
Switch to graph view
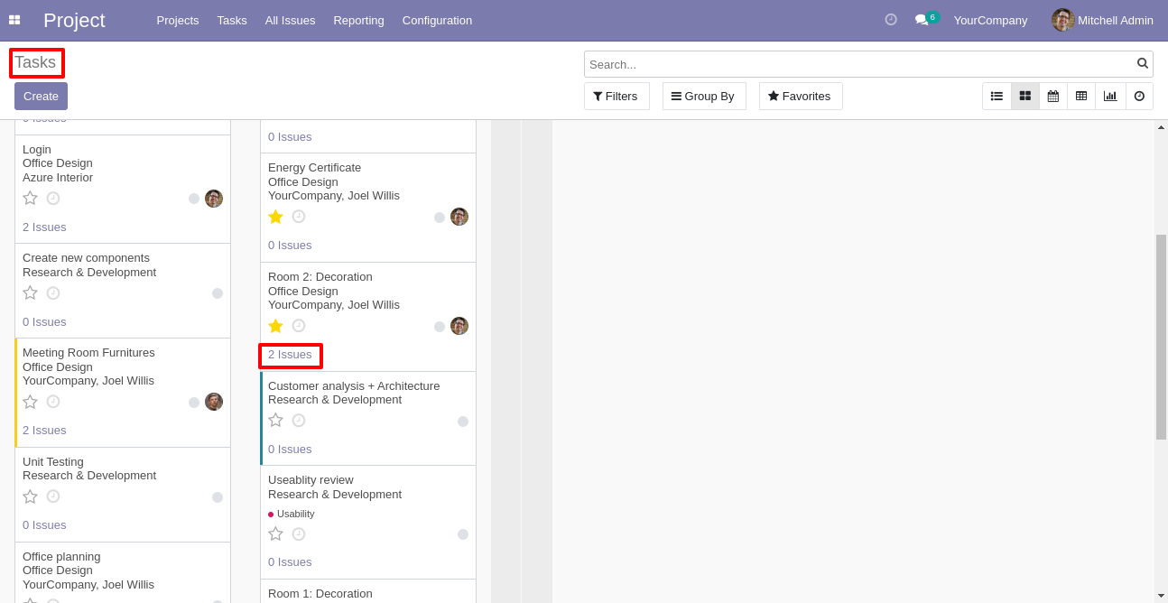pos(1109,96)
